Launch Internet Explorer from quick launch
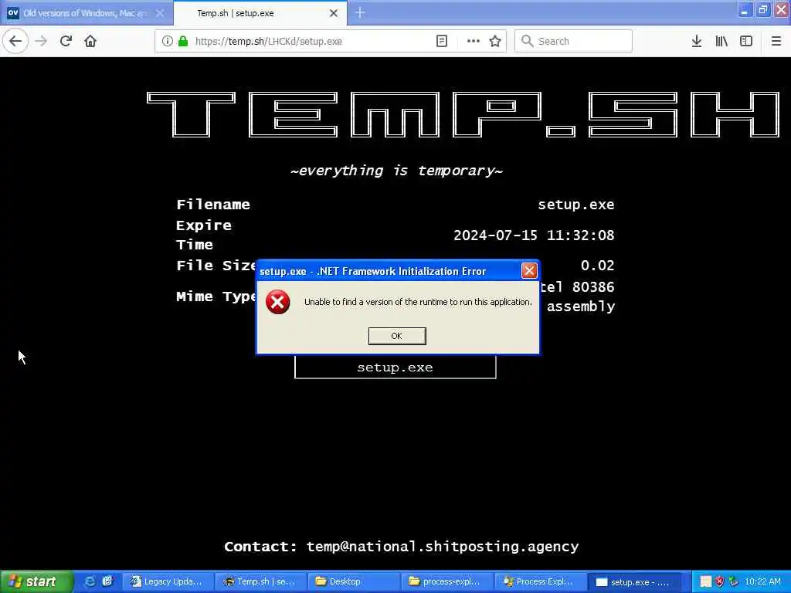791x593 pixels. pyautogui.click(x=90, y=581)
